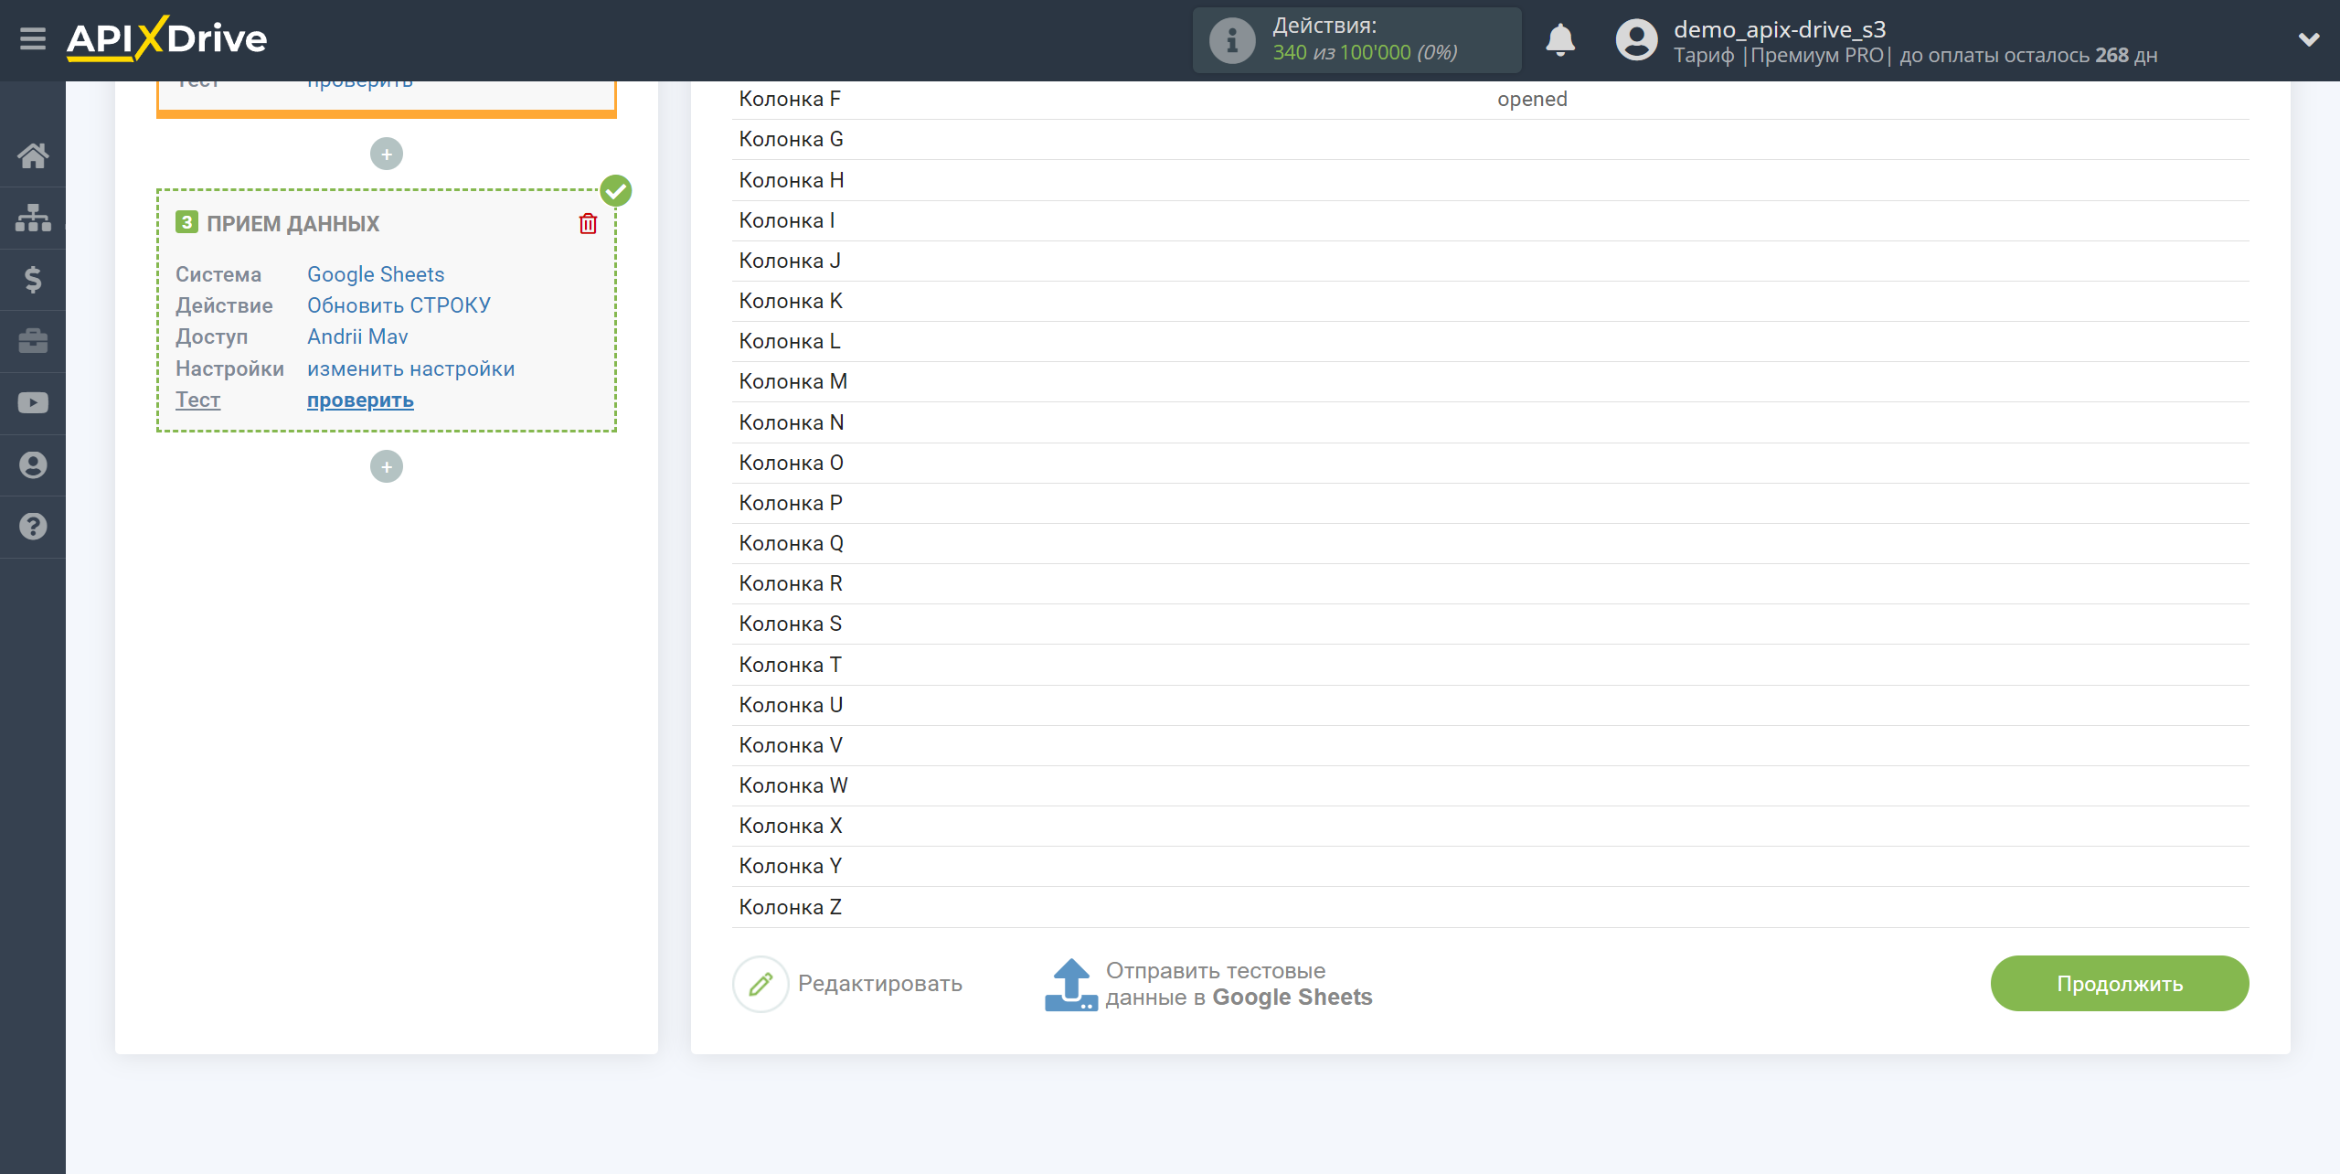Click the Google Sheets system link
This screenshot has width=2340, height=1174.
tap(376, 274)
